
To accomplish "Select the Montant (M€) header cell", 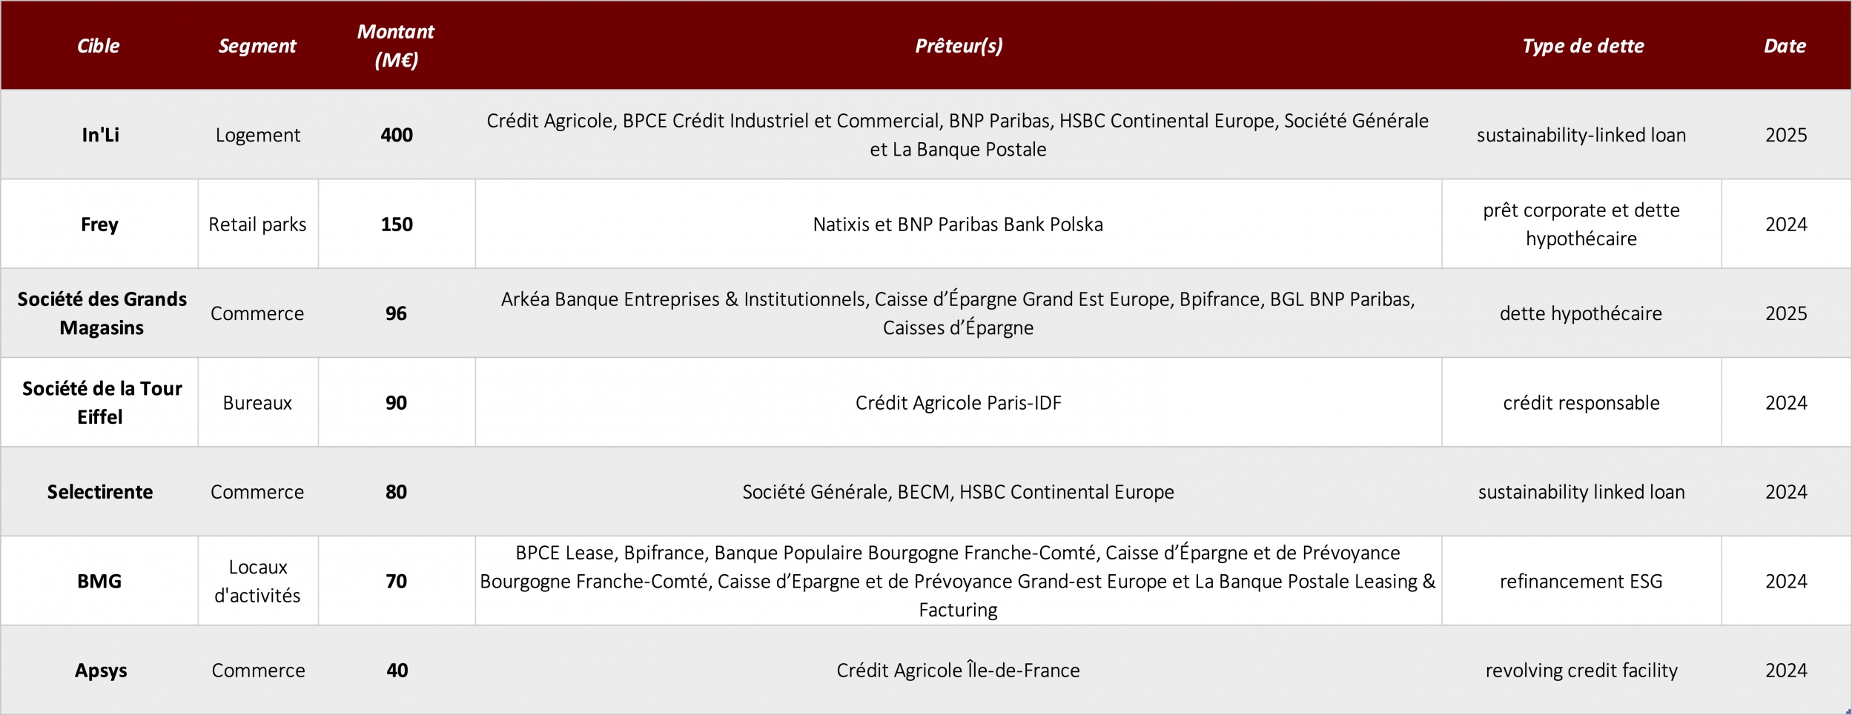I will [x=396, y=46].
